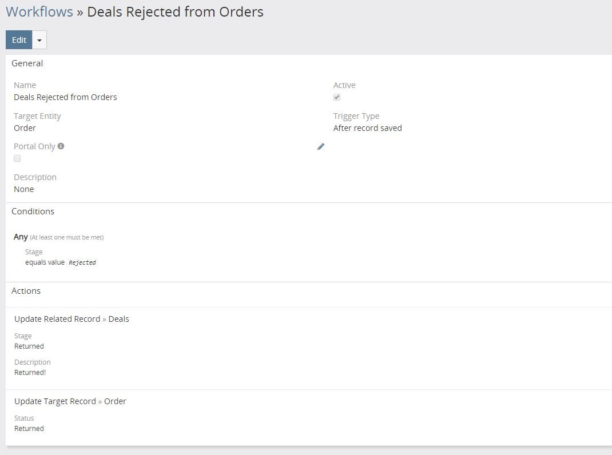The image size is (612, 455).
Task: Select the "Update Related Record » Deals" action
Action: click(71, 319)
